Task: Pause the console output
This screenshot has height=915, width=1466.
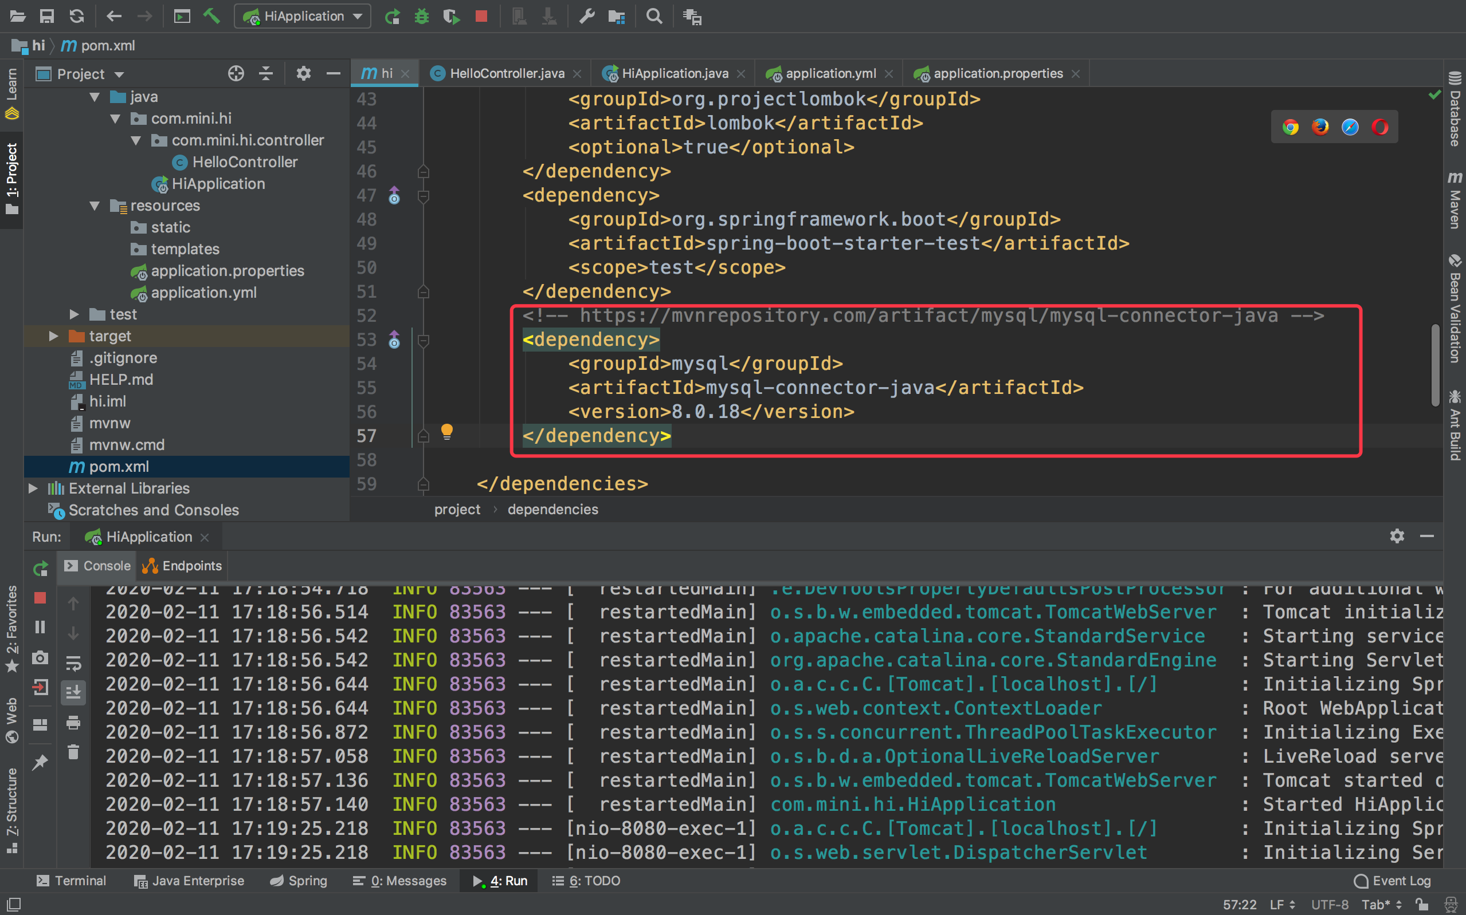Action: click(40, 627)
